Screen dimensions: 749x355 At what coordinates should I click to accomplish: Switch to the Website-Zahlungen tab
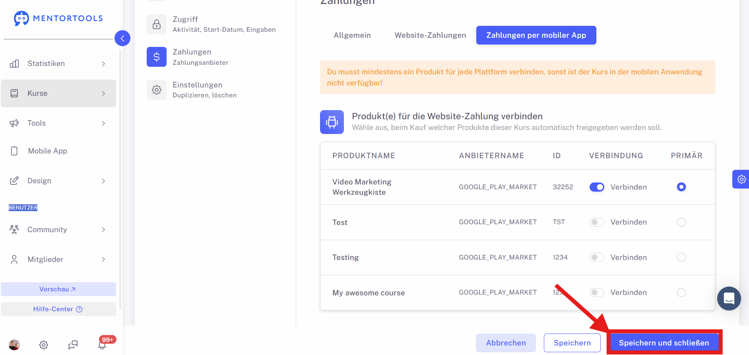tap(430, 35)
